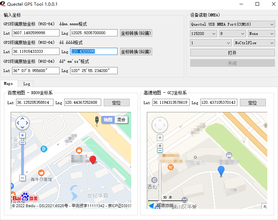The image size is (278, 220).
Task: Click the 西北门 label on Gaode map
Action: click(x=153, y=187)
